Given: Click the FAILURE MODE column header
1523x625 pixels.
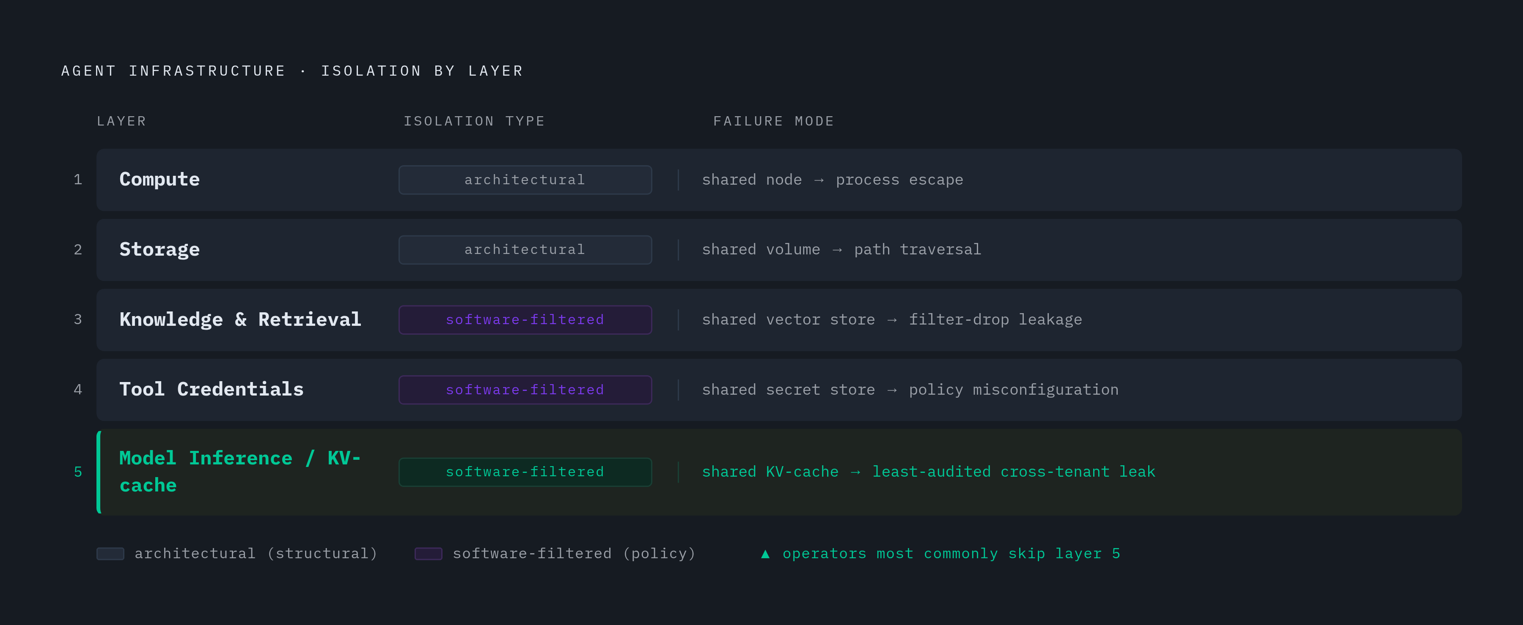Looking at the screenshot, I should (773, 121).
